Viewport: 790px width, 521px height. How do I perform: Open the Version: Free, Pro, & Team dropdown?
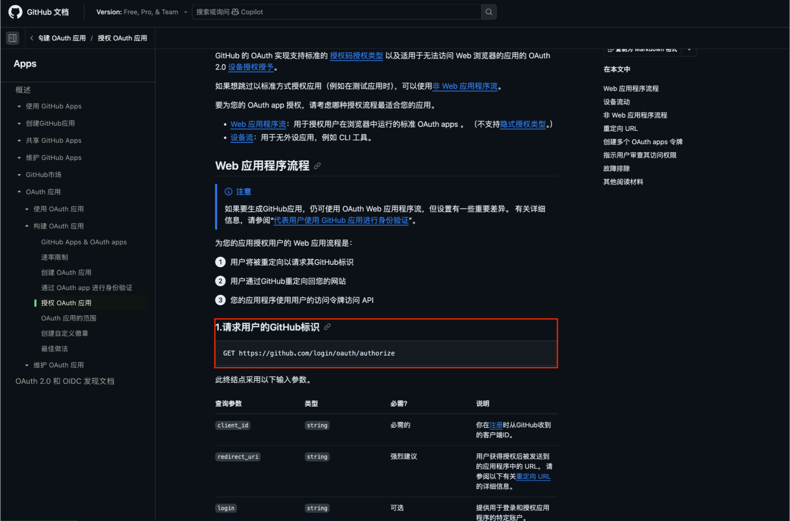(142, 12)
